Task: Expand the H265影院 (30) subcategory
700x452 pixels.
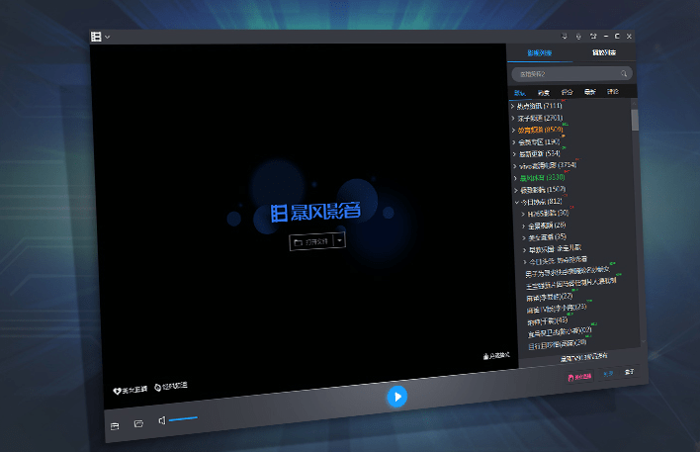Action: coord(524,214)
